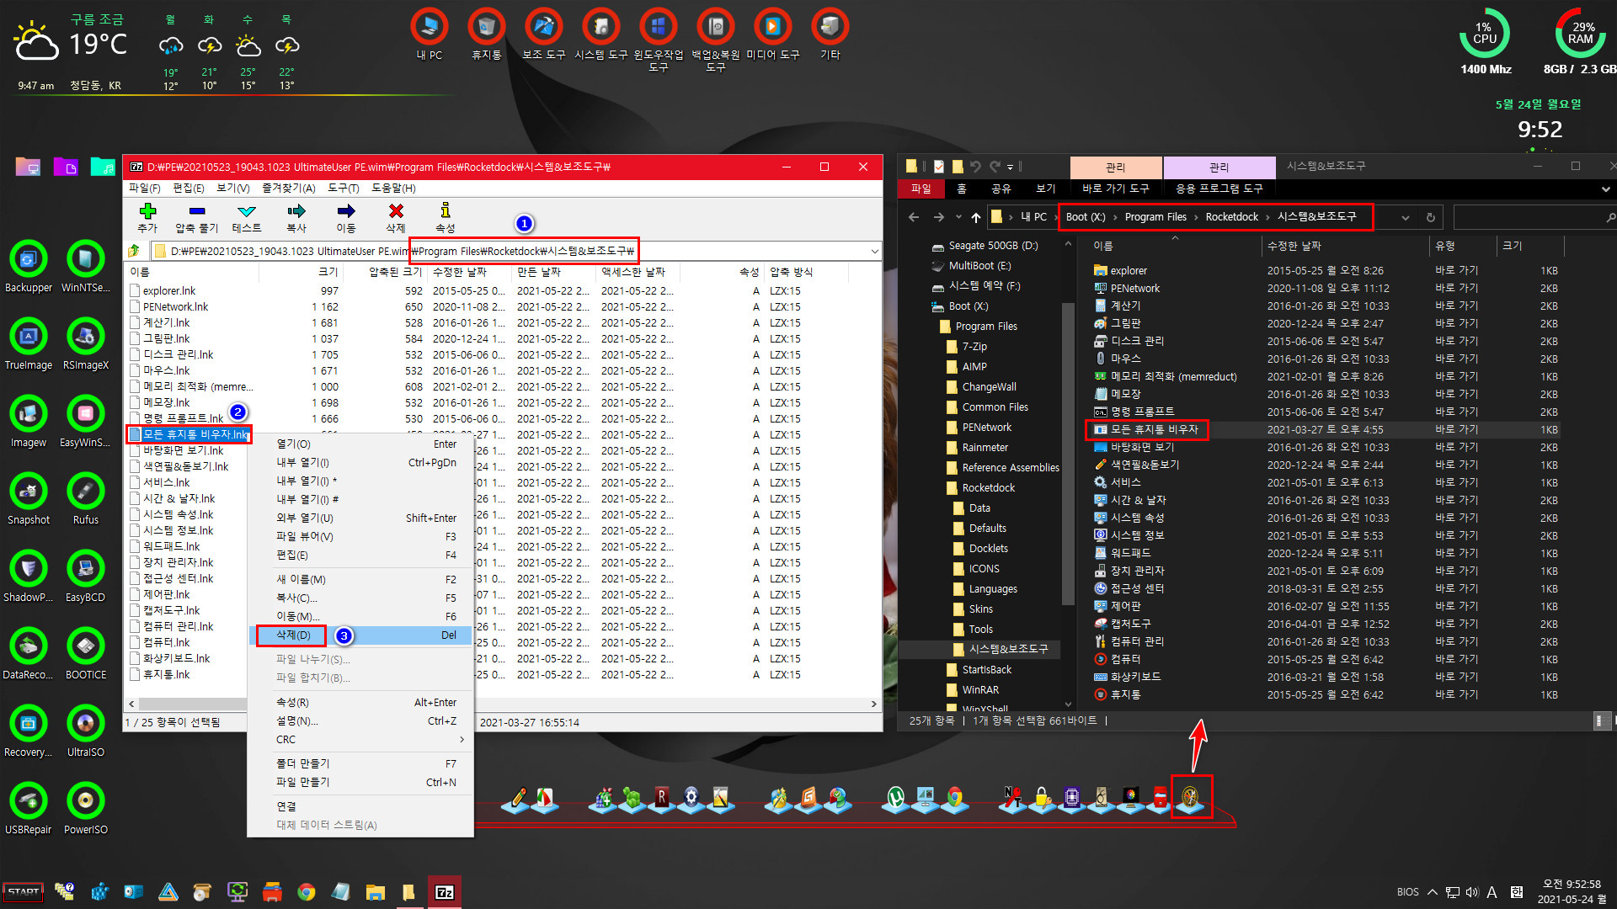Click the 휴지통 dock icon at top
Screen dimensions: 1617x909
[x=487, y=27]
